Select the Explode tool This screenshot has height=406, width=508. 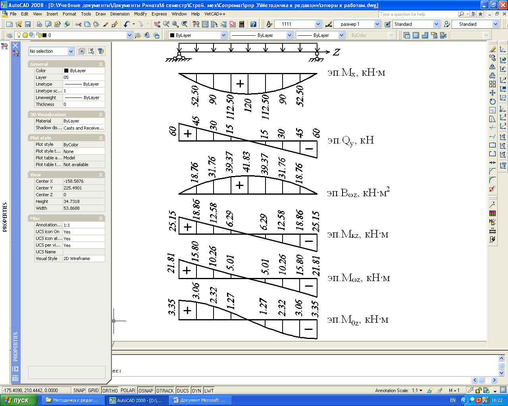(493, 189)
